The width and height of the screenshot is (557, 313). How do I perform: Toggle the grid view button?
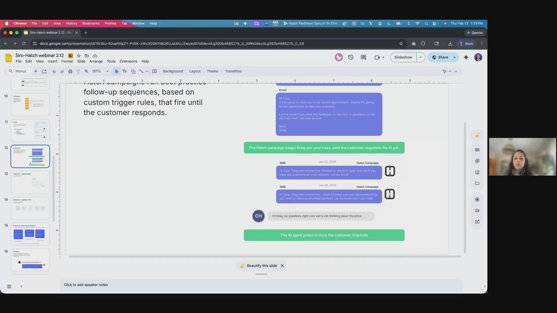click(x=9, y=286)
